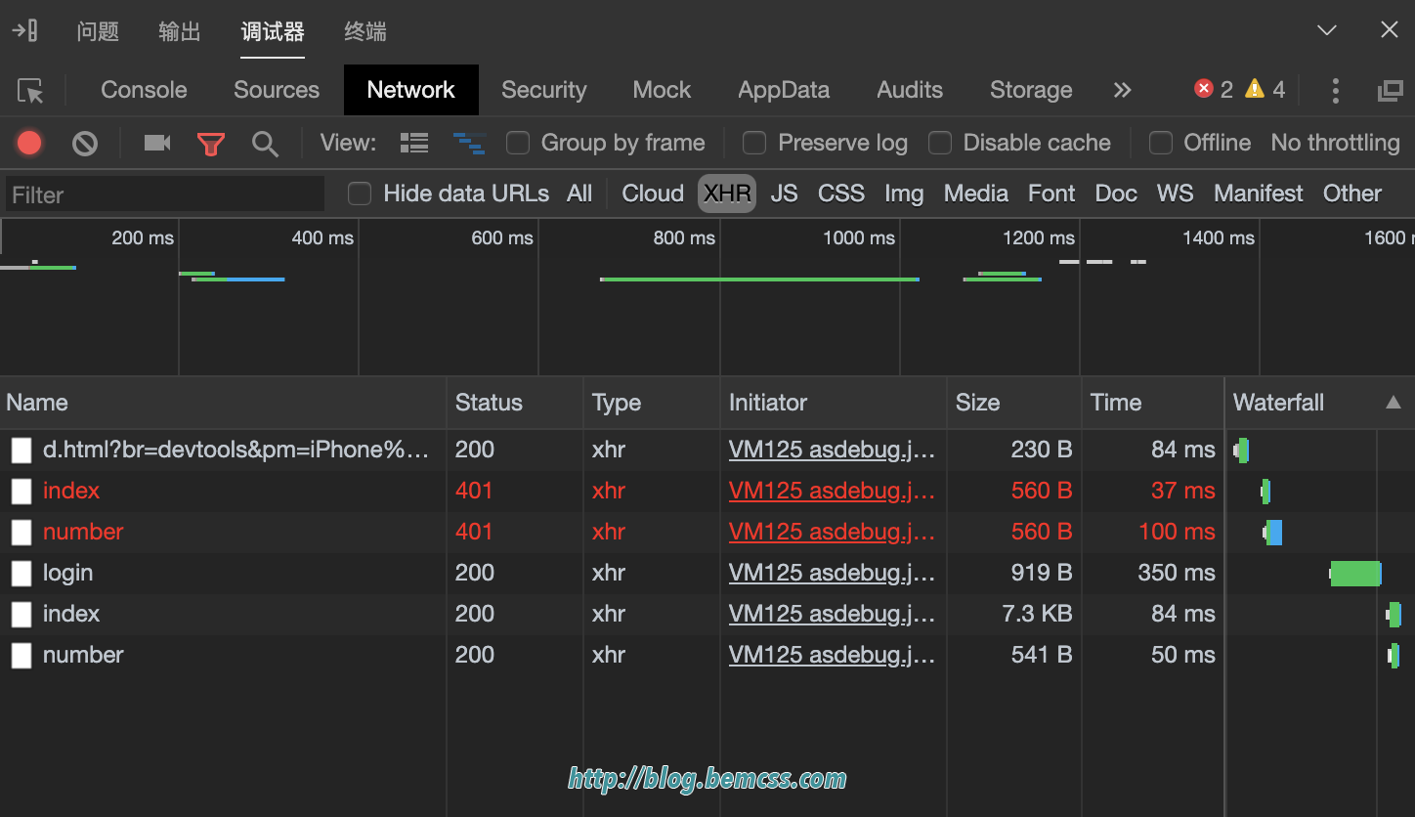The width and height of the screenshot is (1415, 817).
Task: Open the login request initiator link
Action: point(832,573)
